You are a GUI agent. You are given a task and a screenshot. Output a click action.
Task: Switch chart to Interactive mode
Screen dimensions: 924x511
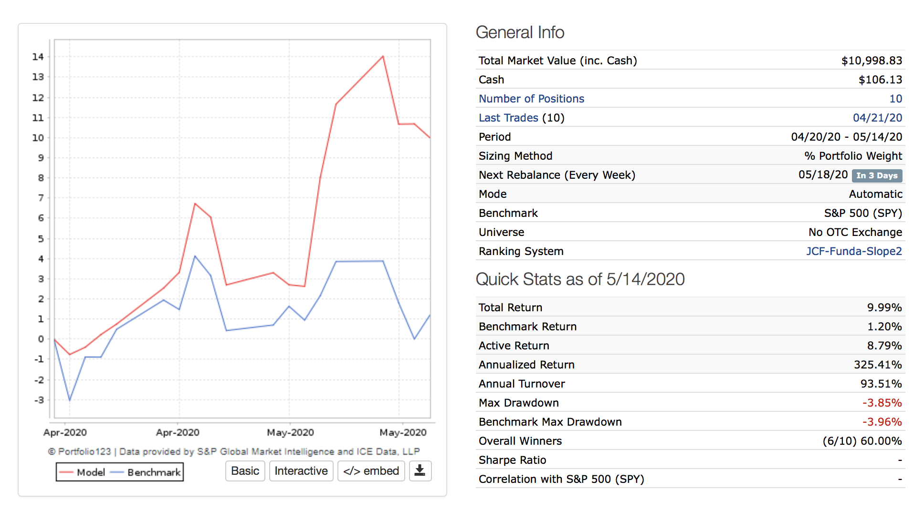[301, 471]
